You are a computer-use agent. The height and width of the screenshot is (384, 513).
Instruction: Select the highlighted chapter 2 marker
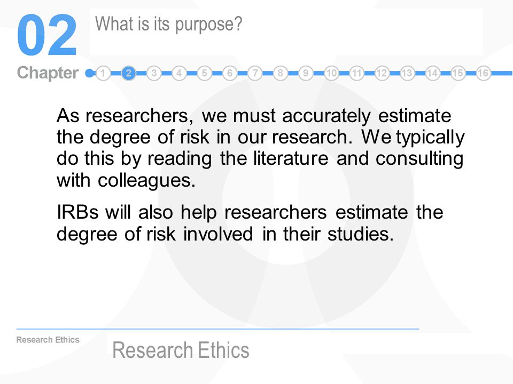coord(129,73)
